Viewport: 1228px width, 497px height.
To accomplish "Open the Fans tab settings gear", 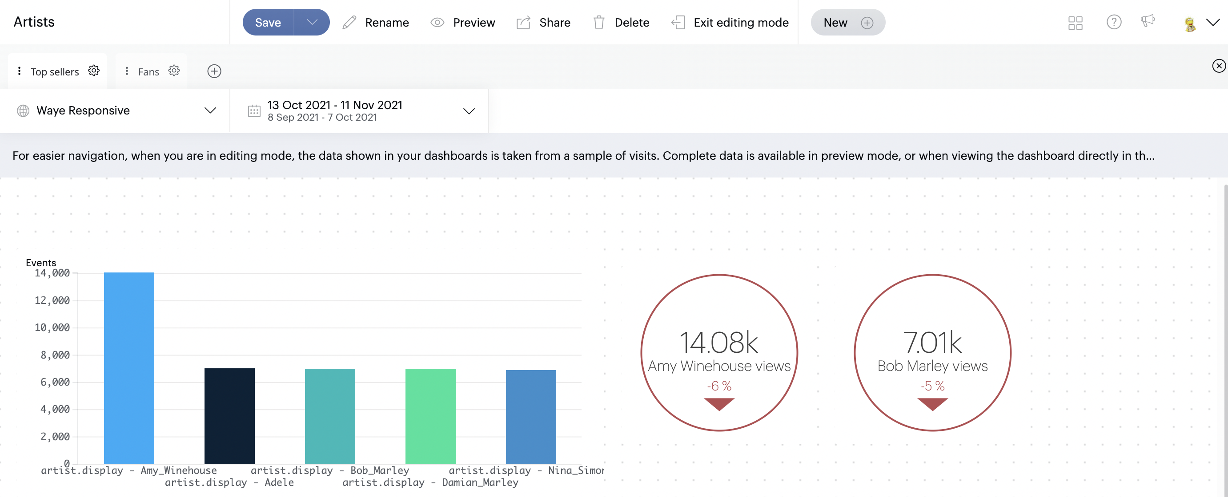I will 174,71.
